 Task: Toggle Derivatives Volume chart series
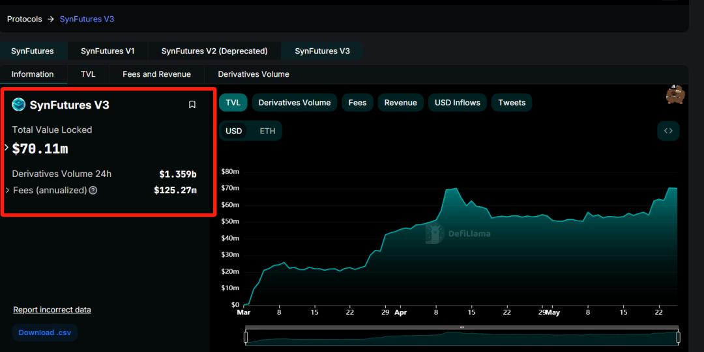(295, 103)
